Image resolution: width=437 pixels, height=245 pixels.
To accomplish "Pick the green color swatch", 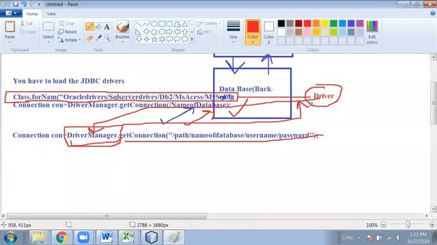I will click(x=334, y=24).
